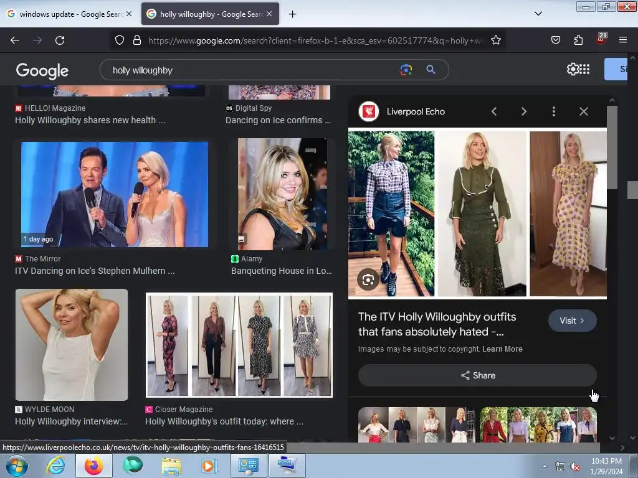Viewport: 638px width, 478px height.
Task: Click Digital Spy Dancing on Ice headline
Action: pyautogui.click(x=278, y=120)
